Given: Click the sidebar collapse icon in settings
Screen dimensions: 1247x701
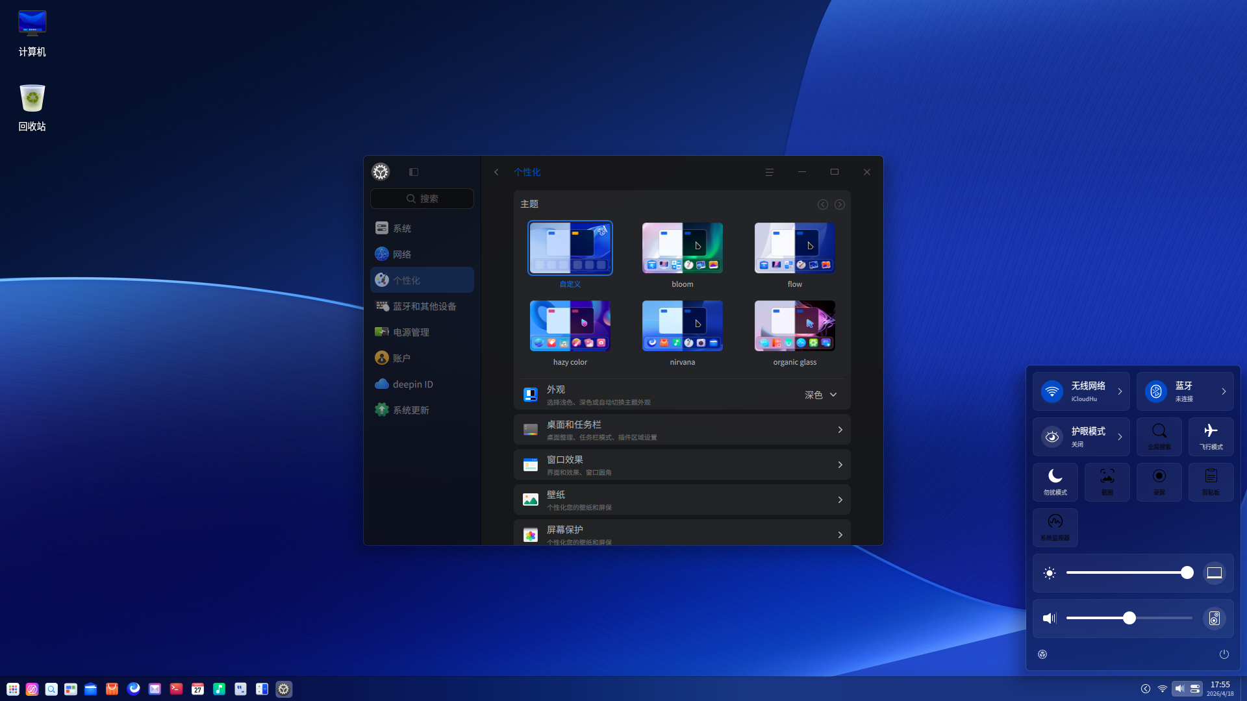Looking at the screenshot, I should pyautogui.click(x=414, y=172).
